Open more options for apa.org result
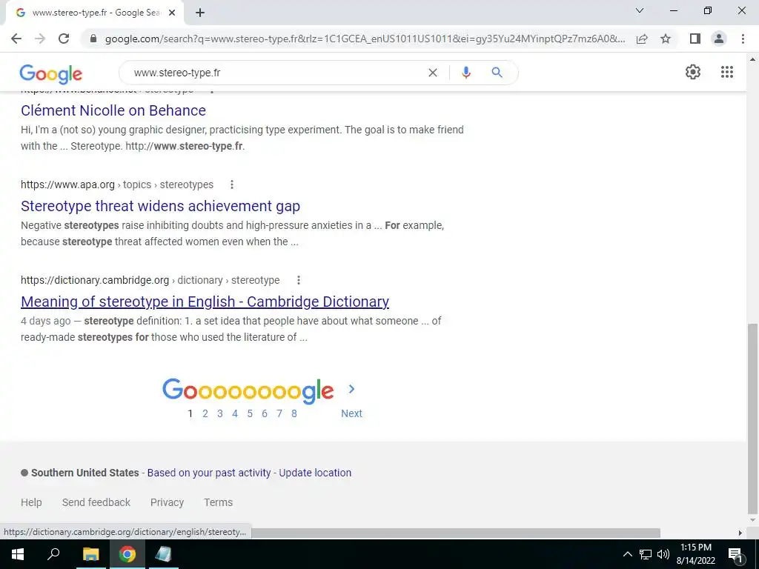 232,184
